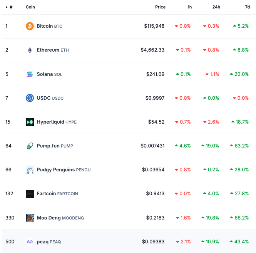Click Pump.fun's 7d change 63.2%

[x=239, y=146]
